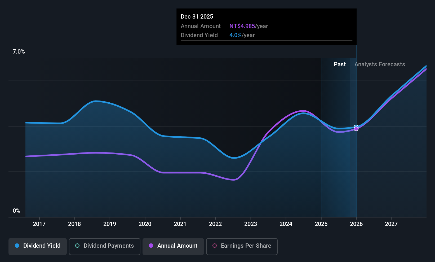Click the Annual Amount legend button
This screenshot has width=435, height=262.
[173, 246]
